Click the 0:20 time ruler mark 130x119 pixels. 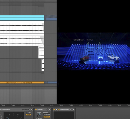point(61,105)
